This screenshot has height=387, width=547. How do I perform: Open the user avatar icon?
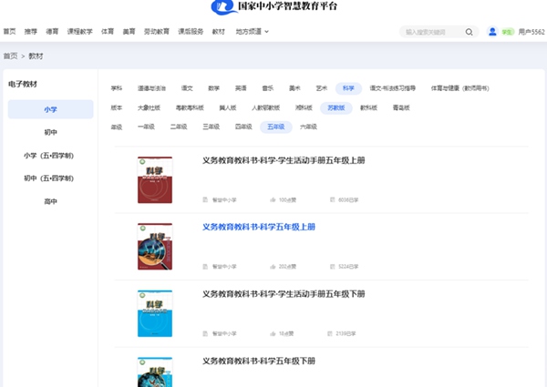[492, 32]
